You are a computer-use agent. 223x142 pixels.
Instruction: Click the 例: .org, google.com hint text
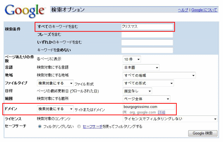[139, 112]
